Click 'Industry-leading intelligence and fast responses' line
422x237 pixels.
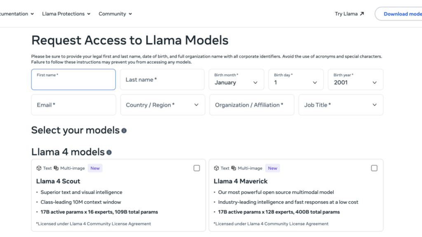pyautogui.click(x=288, y=202)
